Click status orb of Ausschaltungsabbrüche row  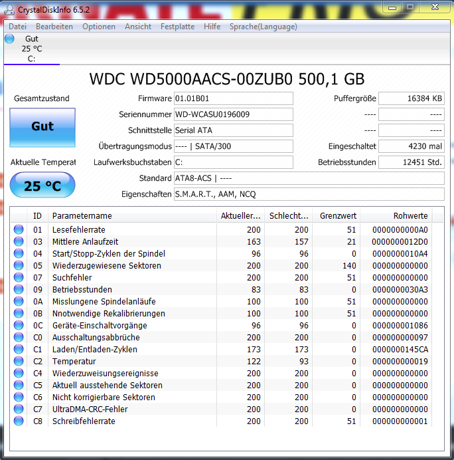point(19,338)
